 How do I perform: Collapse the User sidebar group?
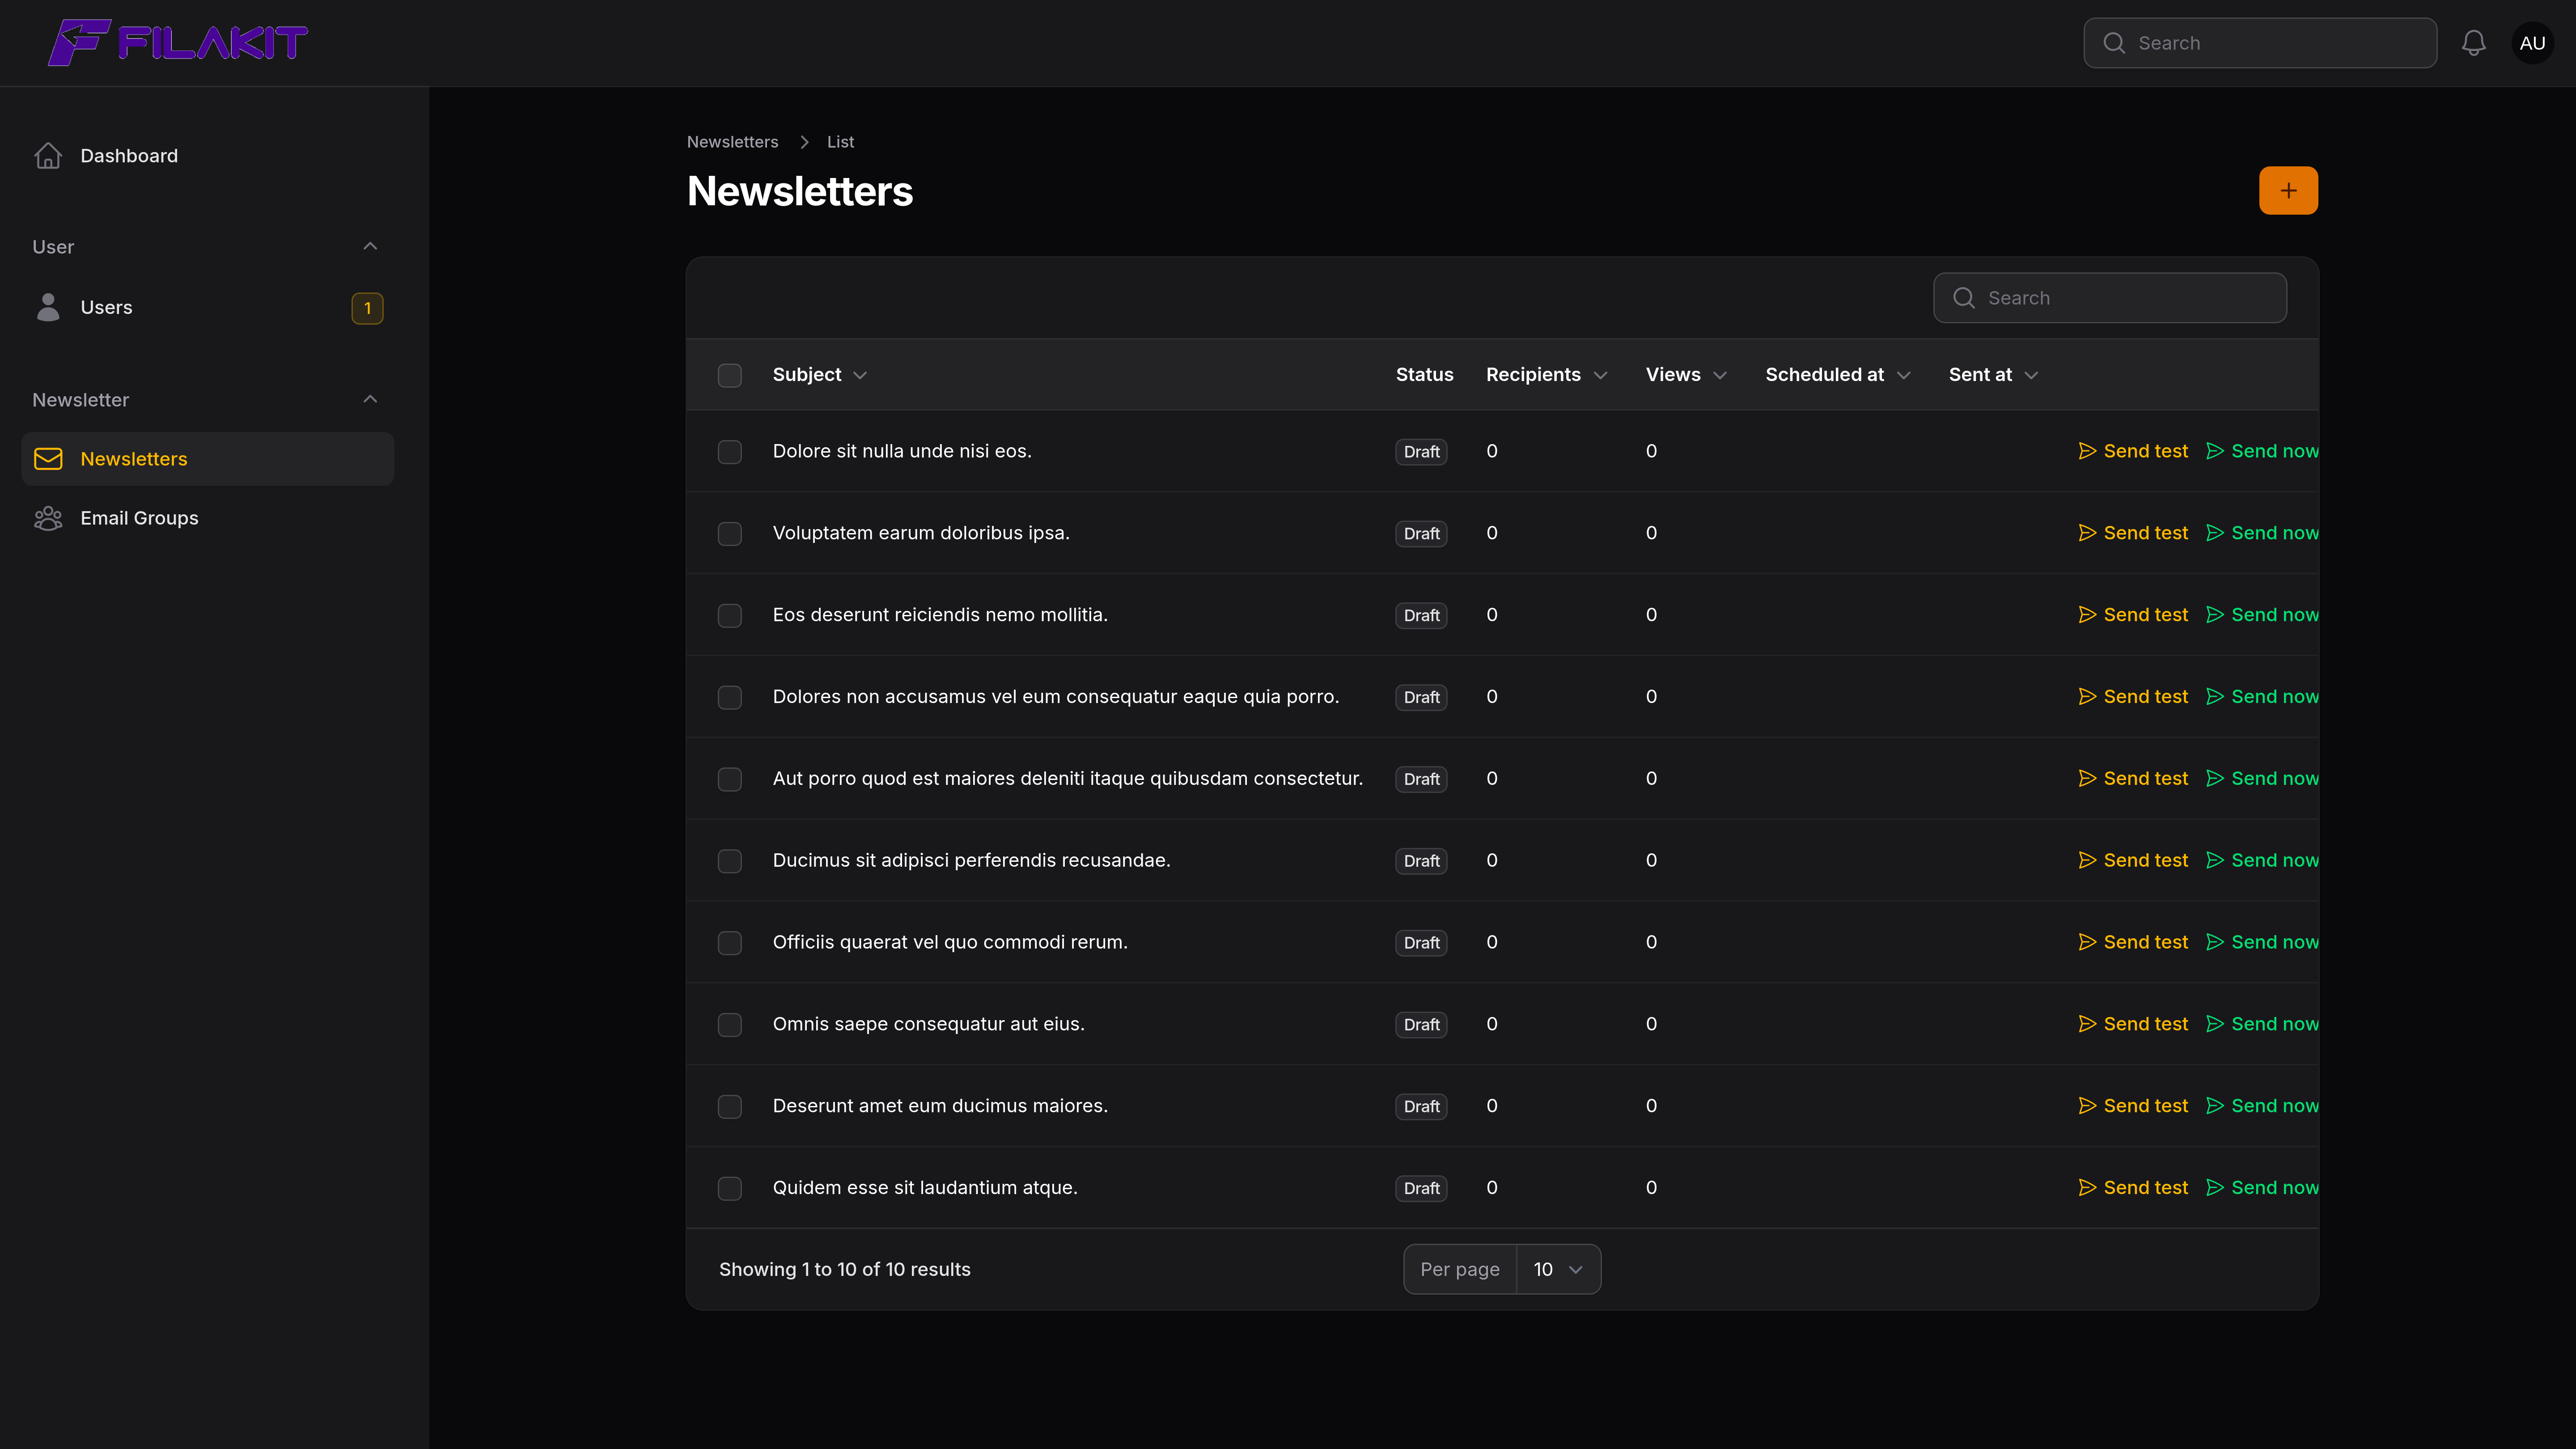[370, 246]
